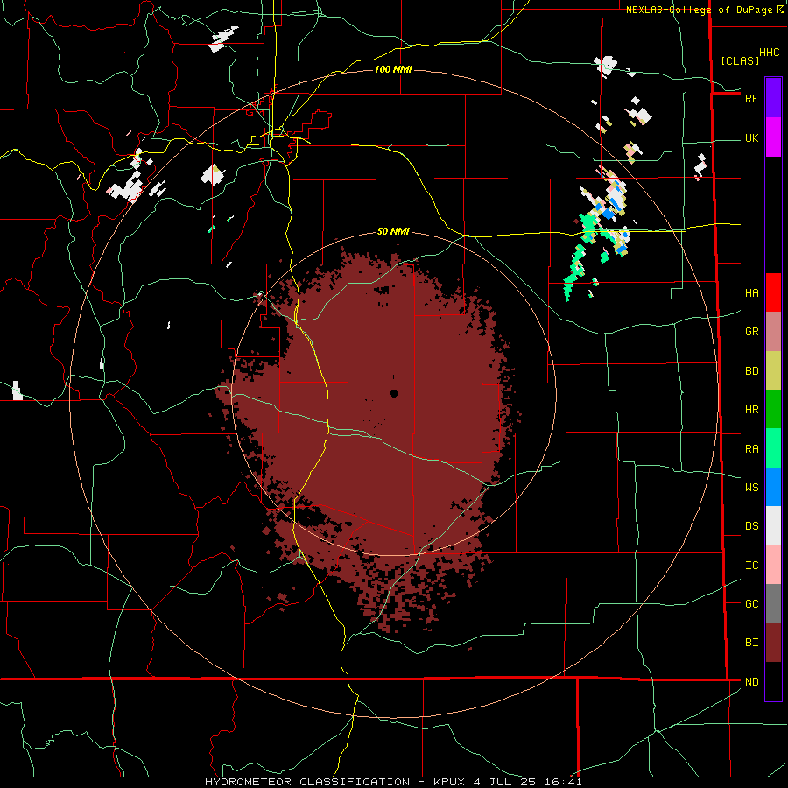Click the bright green RA rain swatch

[773, 448]
